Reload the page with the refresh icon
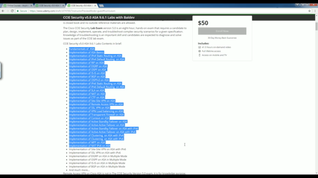This screenshot has width=318, height=178. pyautogui.click(x=12, y=11)
